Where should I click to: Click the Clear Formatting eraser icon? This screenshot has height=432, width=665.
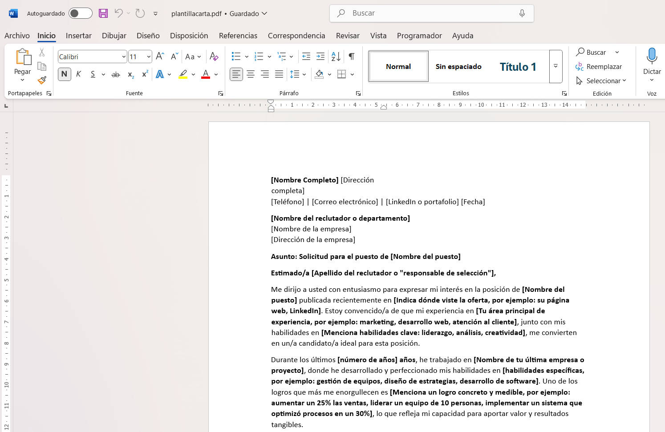214,57
